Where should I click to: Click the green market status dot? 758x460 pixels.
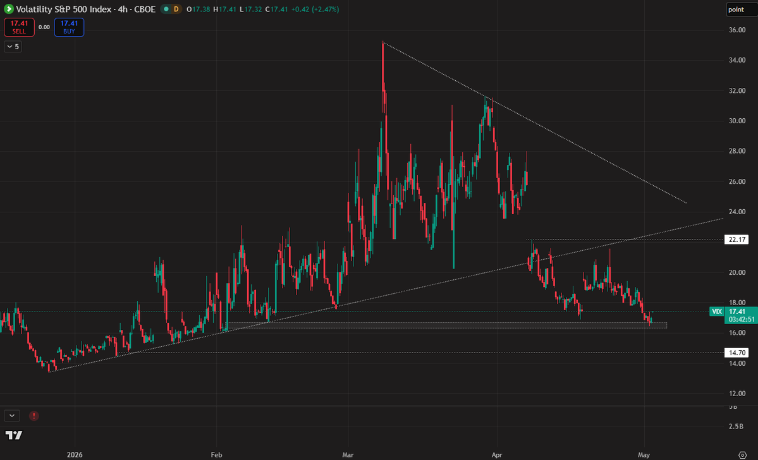(x=166, y=9)
